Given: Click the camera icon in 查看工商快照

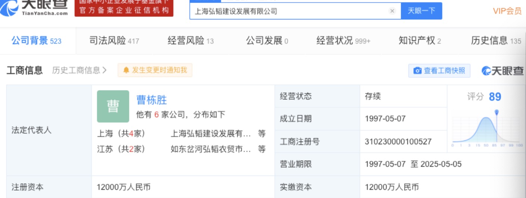Looking at the screenshot, I should (418, 71).
